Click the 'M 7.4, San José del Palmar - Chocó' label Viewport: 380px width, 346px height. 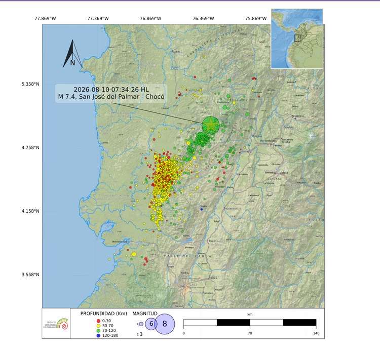pos(111,97)
